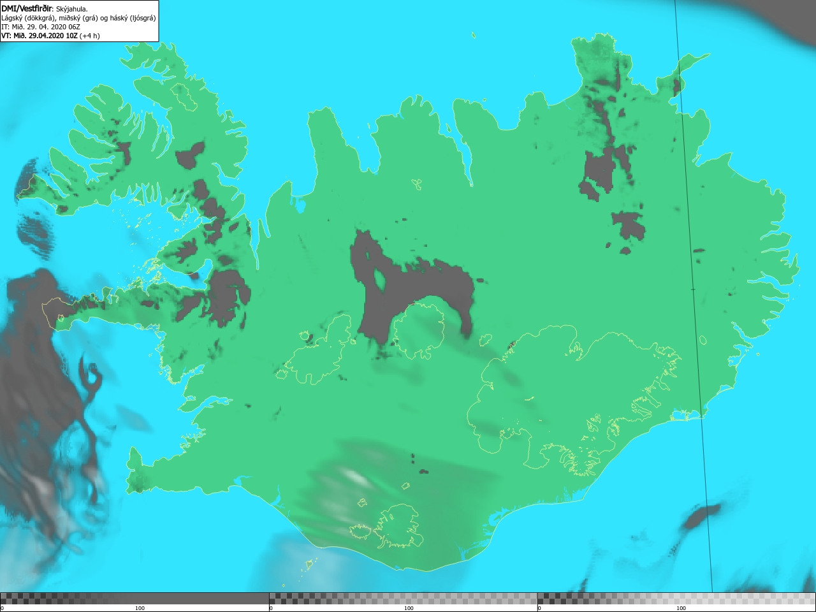Screen dimensions: 816x612
Task: Click the "VT: Mið. 29.04.2020 10Z (+4 h)" line
Action: click(x=50, y=36)
